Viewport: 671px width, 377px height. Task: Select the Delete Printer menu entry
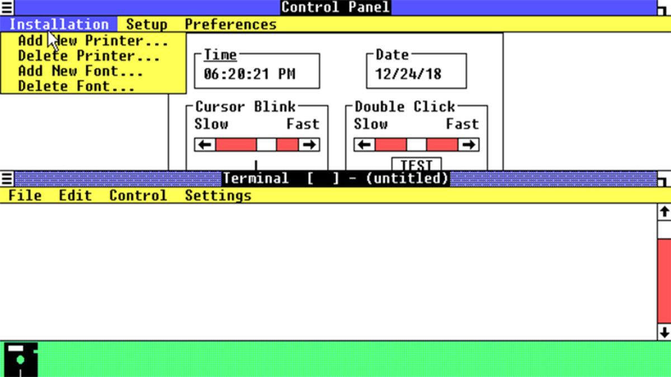pyautogui.click(x=88, y=56)
